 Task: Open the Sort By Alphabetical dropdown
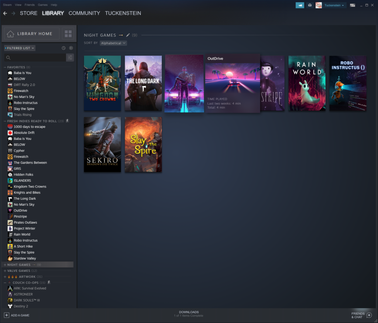tap(113, 43)
